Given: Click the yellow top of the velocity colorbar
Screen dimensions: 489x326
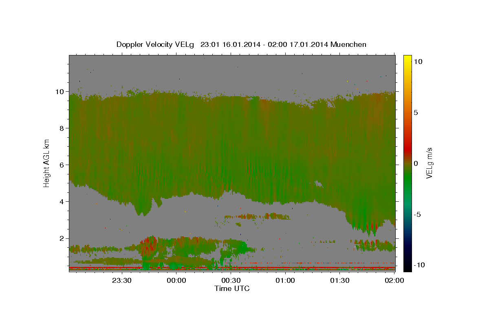Looking at the screenshot, I should pyautogui.click(x=407, y=59).
